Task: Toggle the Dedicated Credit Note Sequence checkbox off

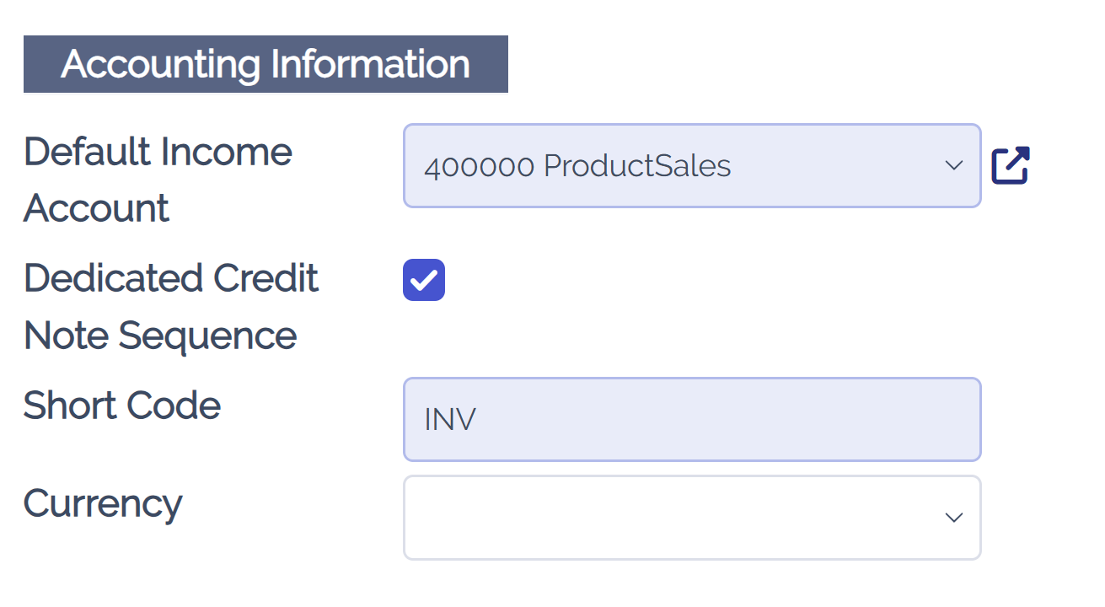Action: [x=423, y=280]
